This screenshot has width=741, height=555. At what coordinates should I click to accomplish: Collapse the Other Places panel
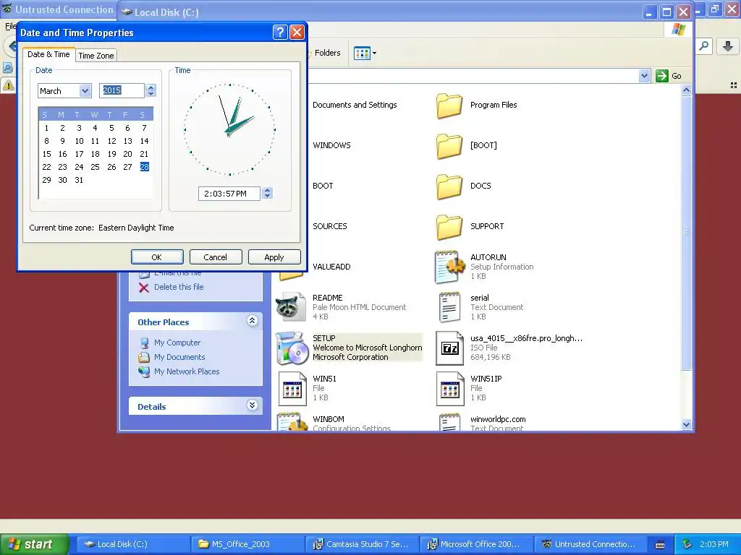point(253,321)
